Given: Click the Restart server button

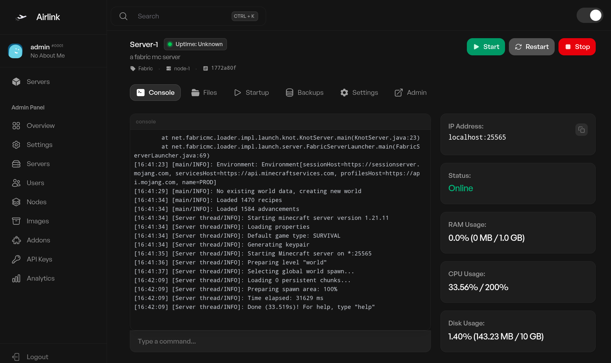Looking at the screenshot, I should (x=531, y=47).
